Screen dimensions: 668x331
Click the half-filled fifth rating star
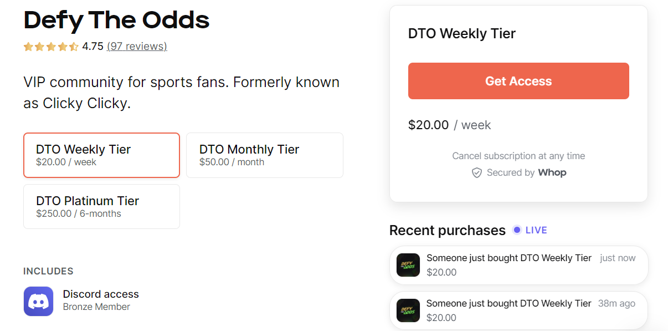pos(73,47)
